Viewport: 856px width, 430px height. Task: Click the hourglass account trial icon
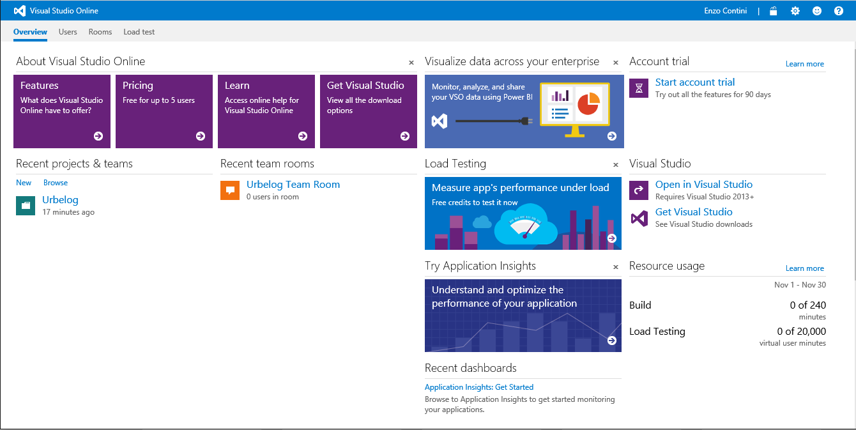click(639, 88)
